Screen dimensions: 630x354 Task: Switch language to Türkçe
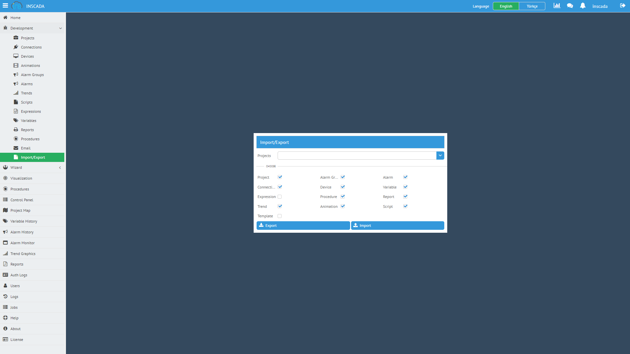(532, 6)
